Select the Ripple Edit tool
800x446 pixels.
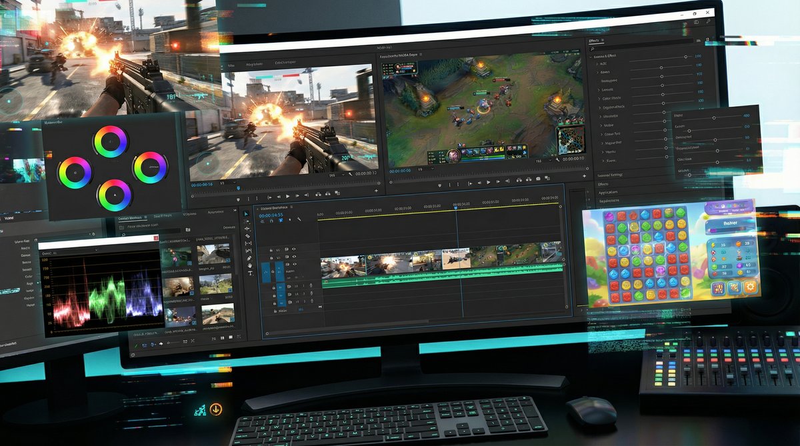[247, 229]
